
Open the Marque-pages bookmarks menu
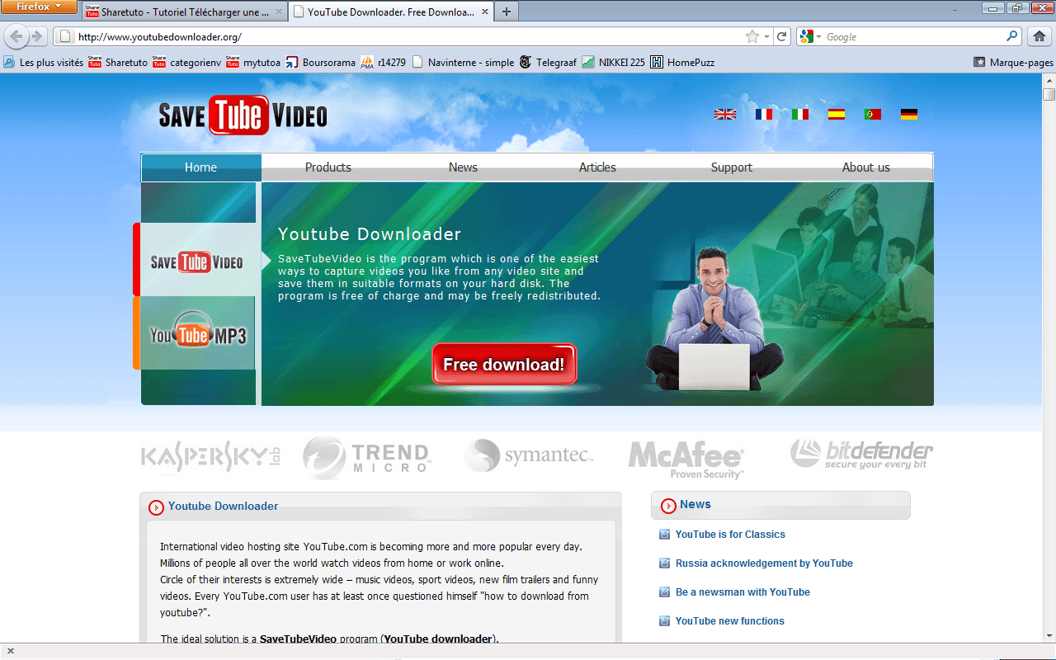click(1013, 62)
